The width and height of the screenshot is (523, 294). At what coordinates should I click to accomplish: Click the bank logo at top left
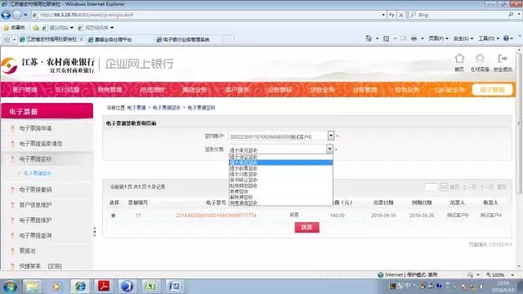point(9,65)
